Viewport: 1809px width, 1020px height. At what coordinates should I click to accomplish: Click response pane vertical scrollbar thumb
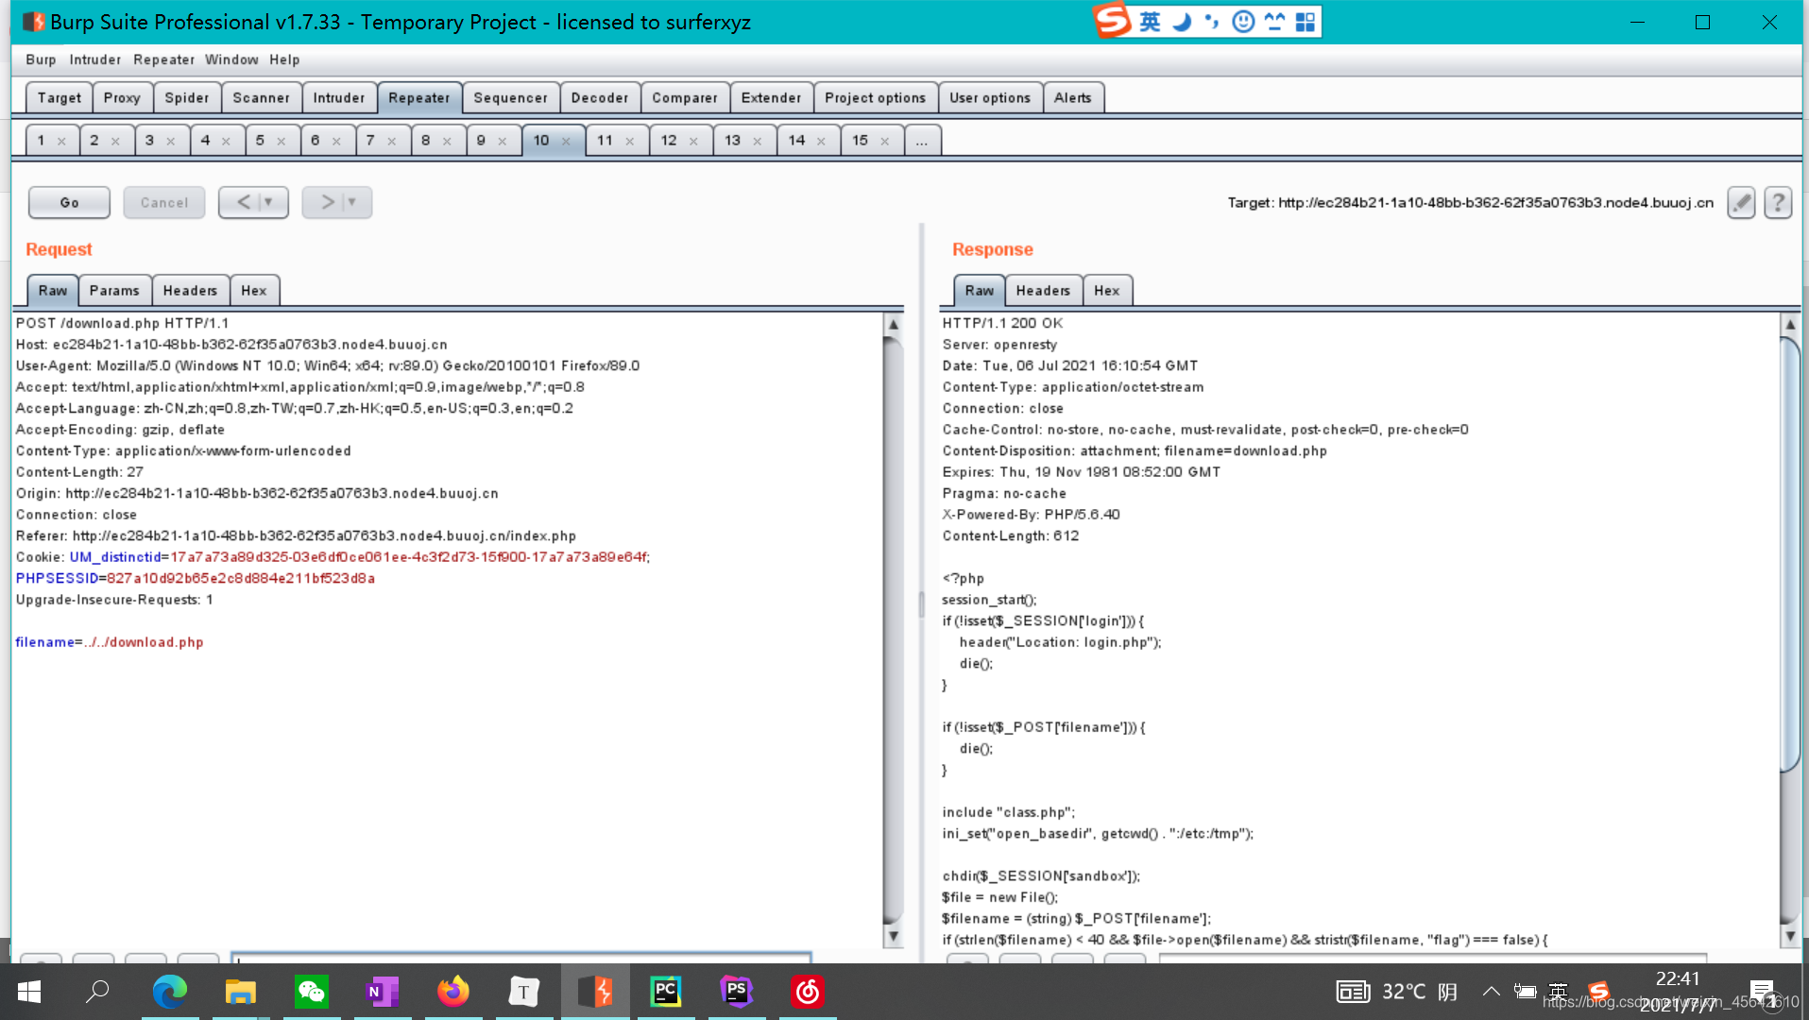click(1789, 554)
